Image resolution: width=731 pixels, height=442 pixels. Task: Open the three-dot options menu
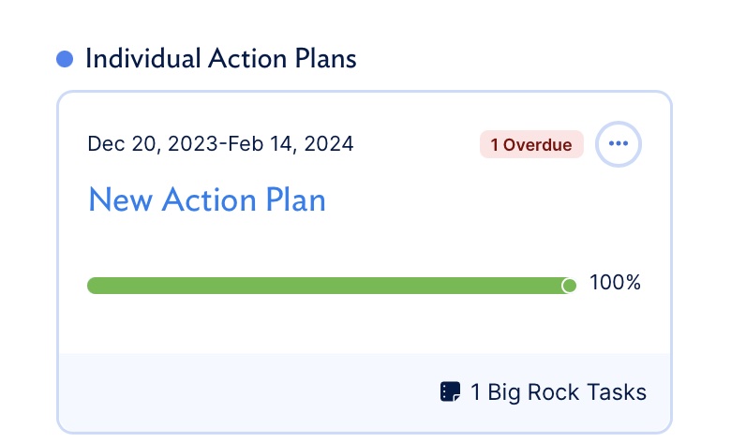[x=618, y=144]
